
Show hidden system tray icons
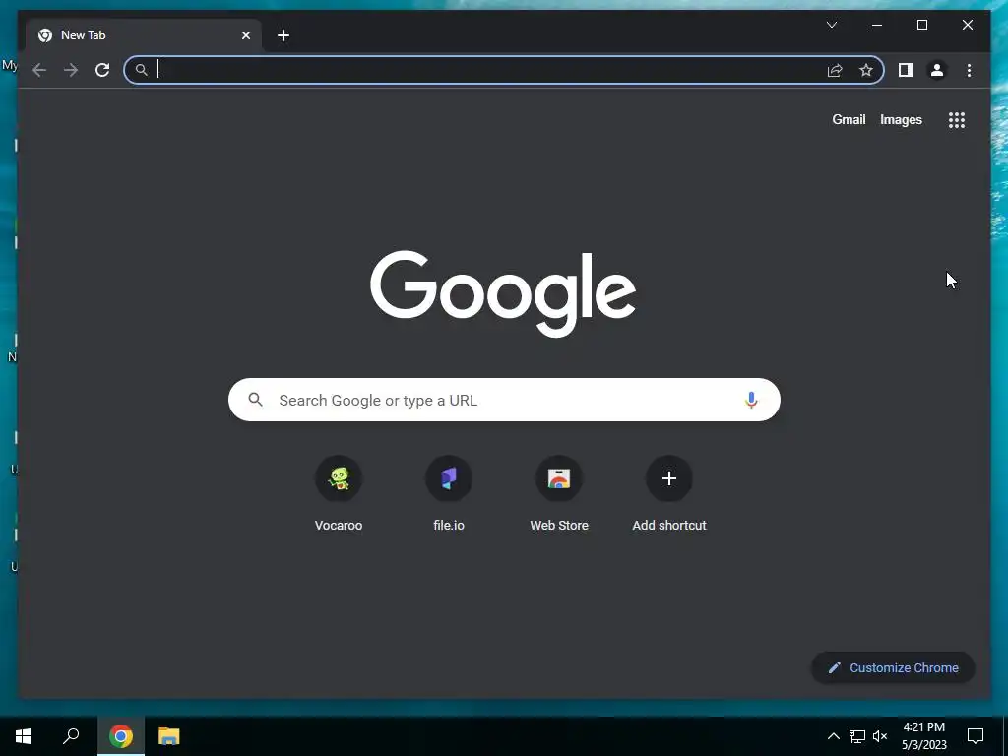click(x=833, y=736)
